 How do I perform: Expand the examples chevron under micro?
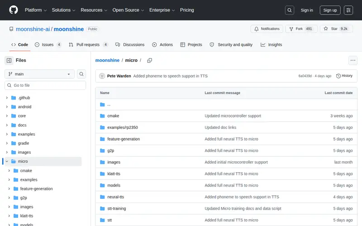coord(9,179)
